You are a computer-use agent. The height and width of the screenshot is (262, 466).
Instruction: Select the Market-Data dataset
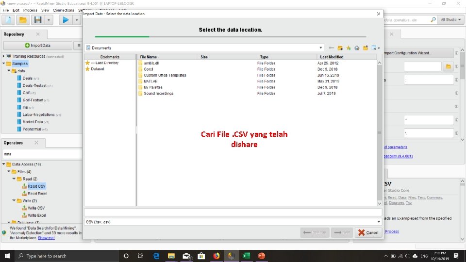click(33, 122)
